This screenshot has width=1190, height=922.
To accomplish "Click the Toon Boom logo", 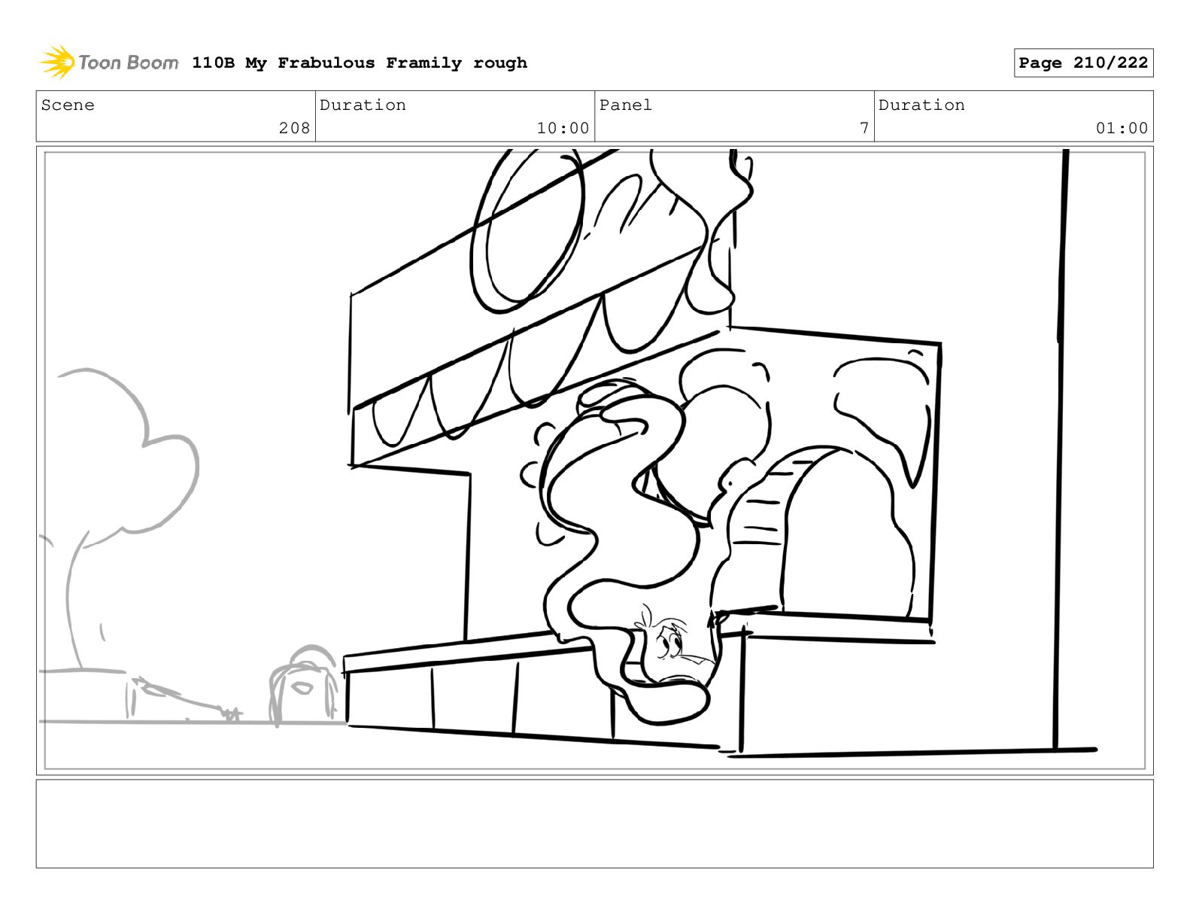I will pyautogui.click(x=109, y=62).
